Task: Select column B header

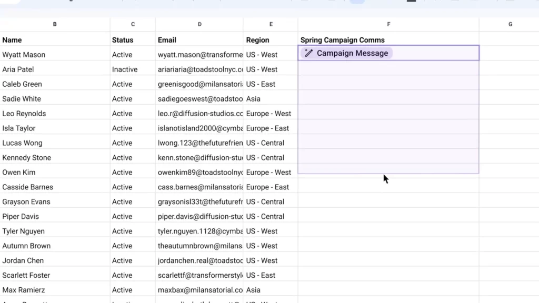Action: click(x=55, y=24)
